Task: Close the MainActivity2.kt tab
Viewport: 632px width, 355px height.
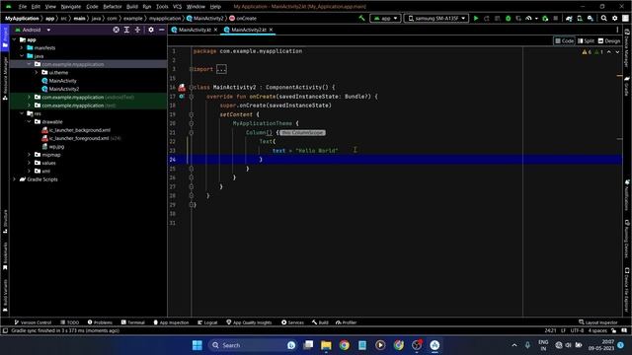Action: (271, 30)
